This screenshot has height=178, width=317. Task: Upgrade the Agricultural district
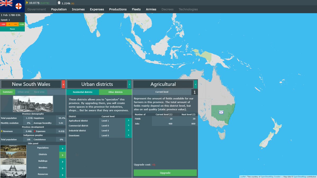165,173
